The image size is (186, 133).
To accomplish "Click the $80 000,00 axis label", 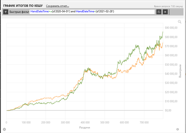I will [171, 37].
